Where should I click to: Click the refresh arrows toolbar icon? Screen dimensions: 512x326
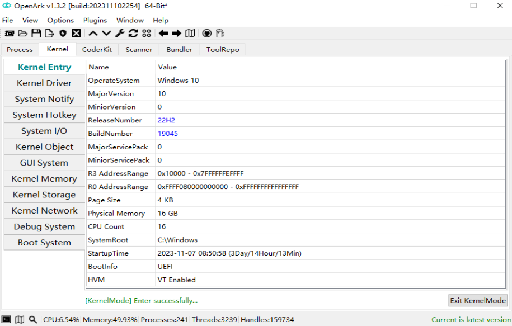point(133,34)
